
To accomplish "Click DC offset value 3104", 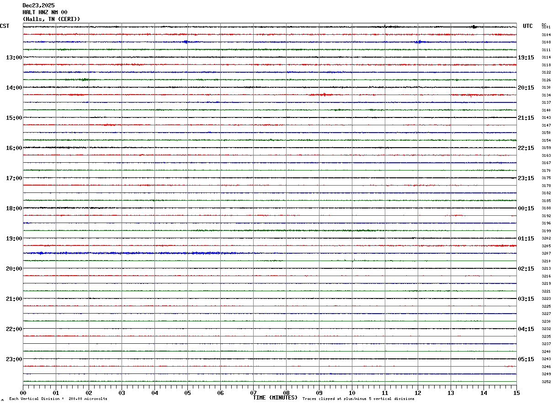I will tap(546, 35).
